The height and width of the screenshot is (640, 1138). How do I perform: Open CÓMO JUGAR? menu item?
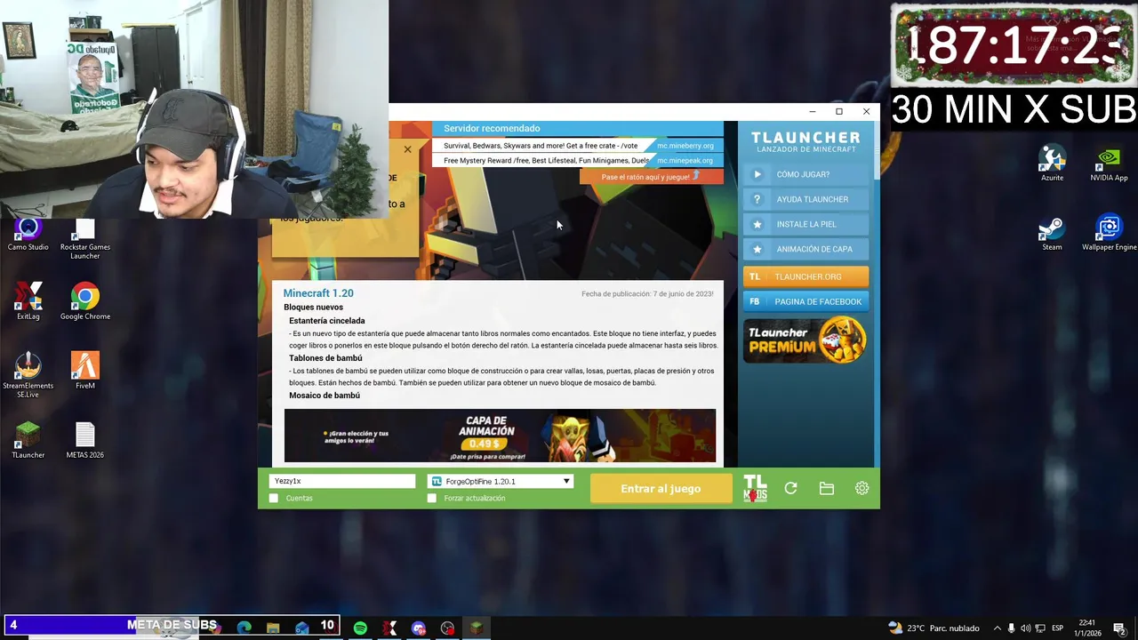click(805, 174)
